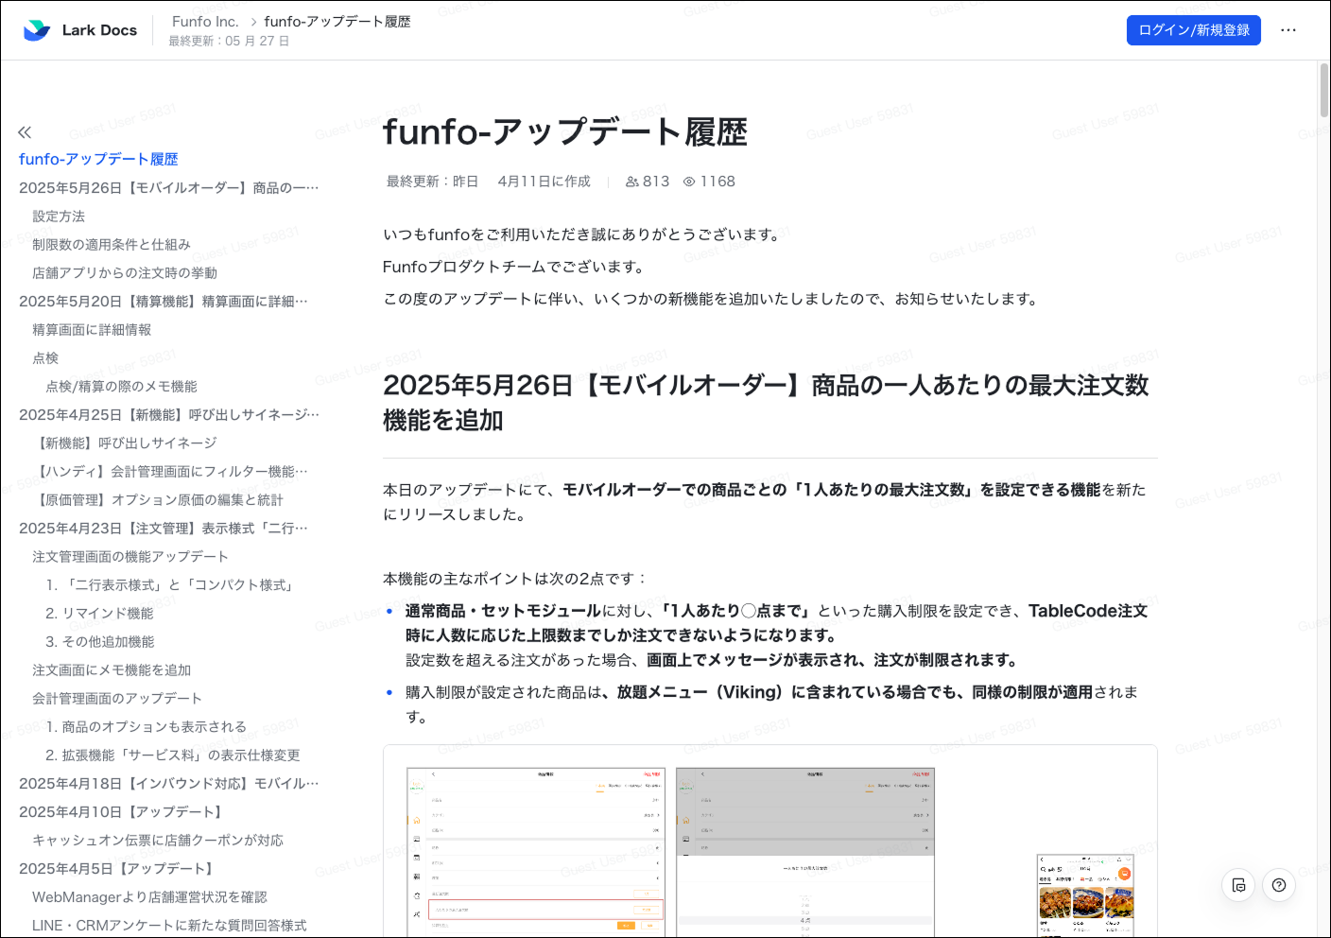Jump to 2025年4月18日【インバウンド対応】outline entry

pyautogui.click(x=169, y=783)
